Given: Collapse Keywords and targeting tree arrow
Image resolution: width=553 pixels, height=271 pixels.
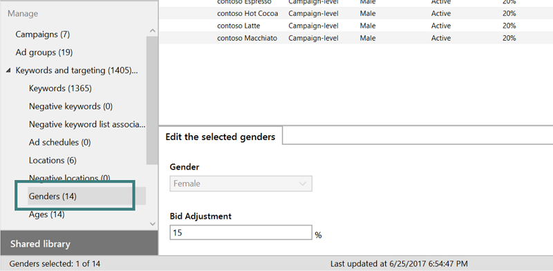Looking at the screenshot, I should (8, 71).
